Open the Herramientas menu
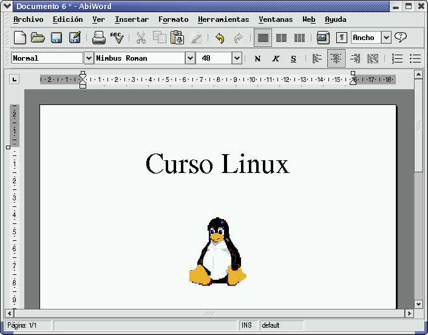This screenshot has width=428, height=335. click(223, 19)
